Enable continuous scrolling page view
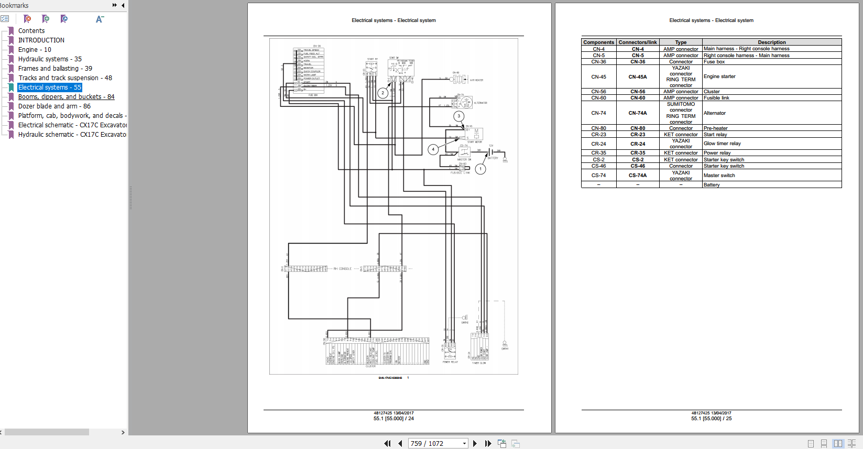Screen dimensions: 863x449 pos(824,443)
